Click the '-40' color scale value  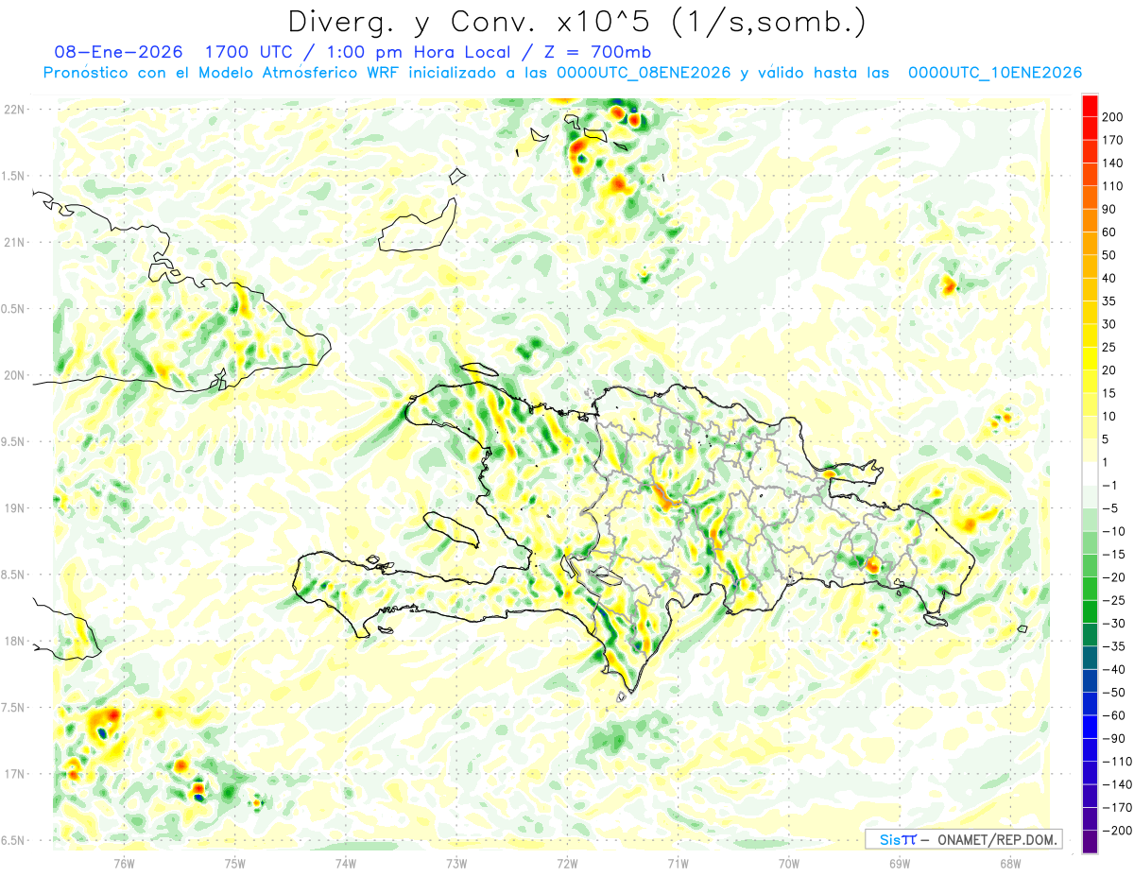pyautogui.click(x=1113, y=669)
